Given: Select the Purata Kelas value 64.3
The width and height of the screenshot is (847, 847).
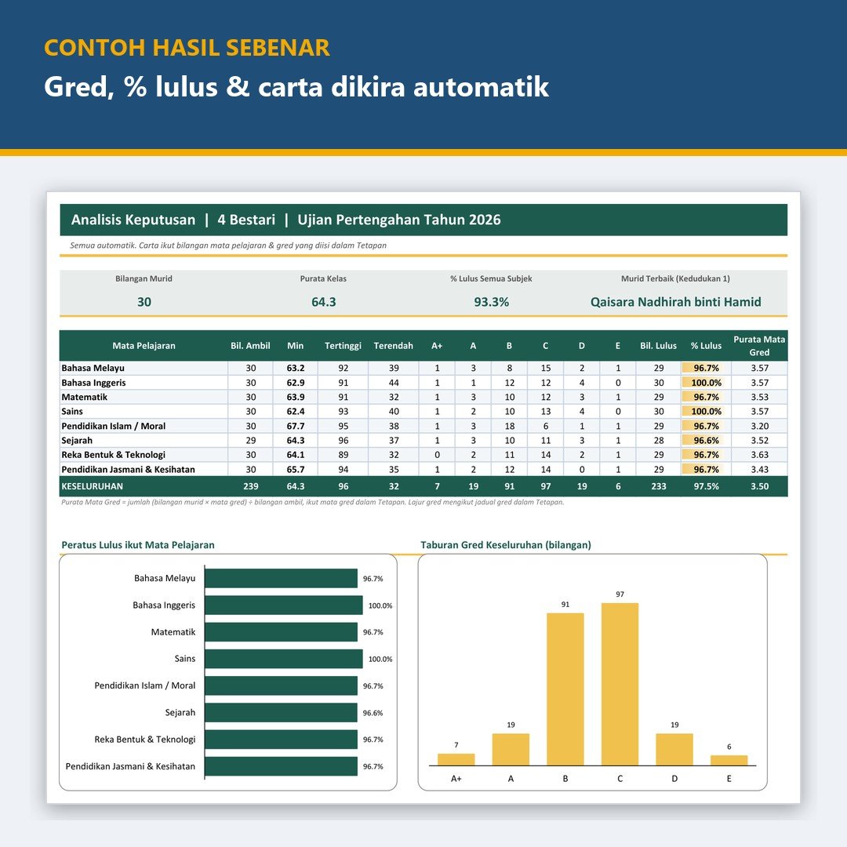Looking at the screenshot, I should pos(324,302).
